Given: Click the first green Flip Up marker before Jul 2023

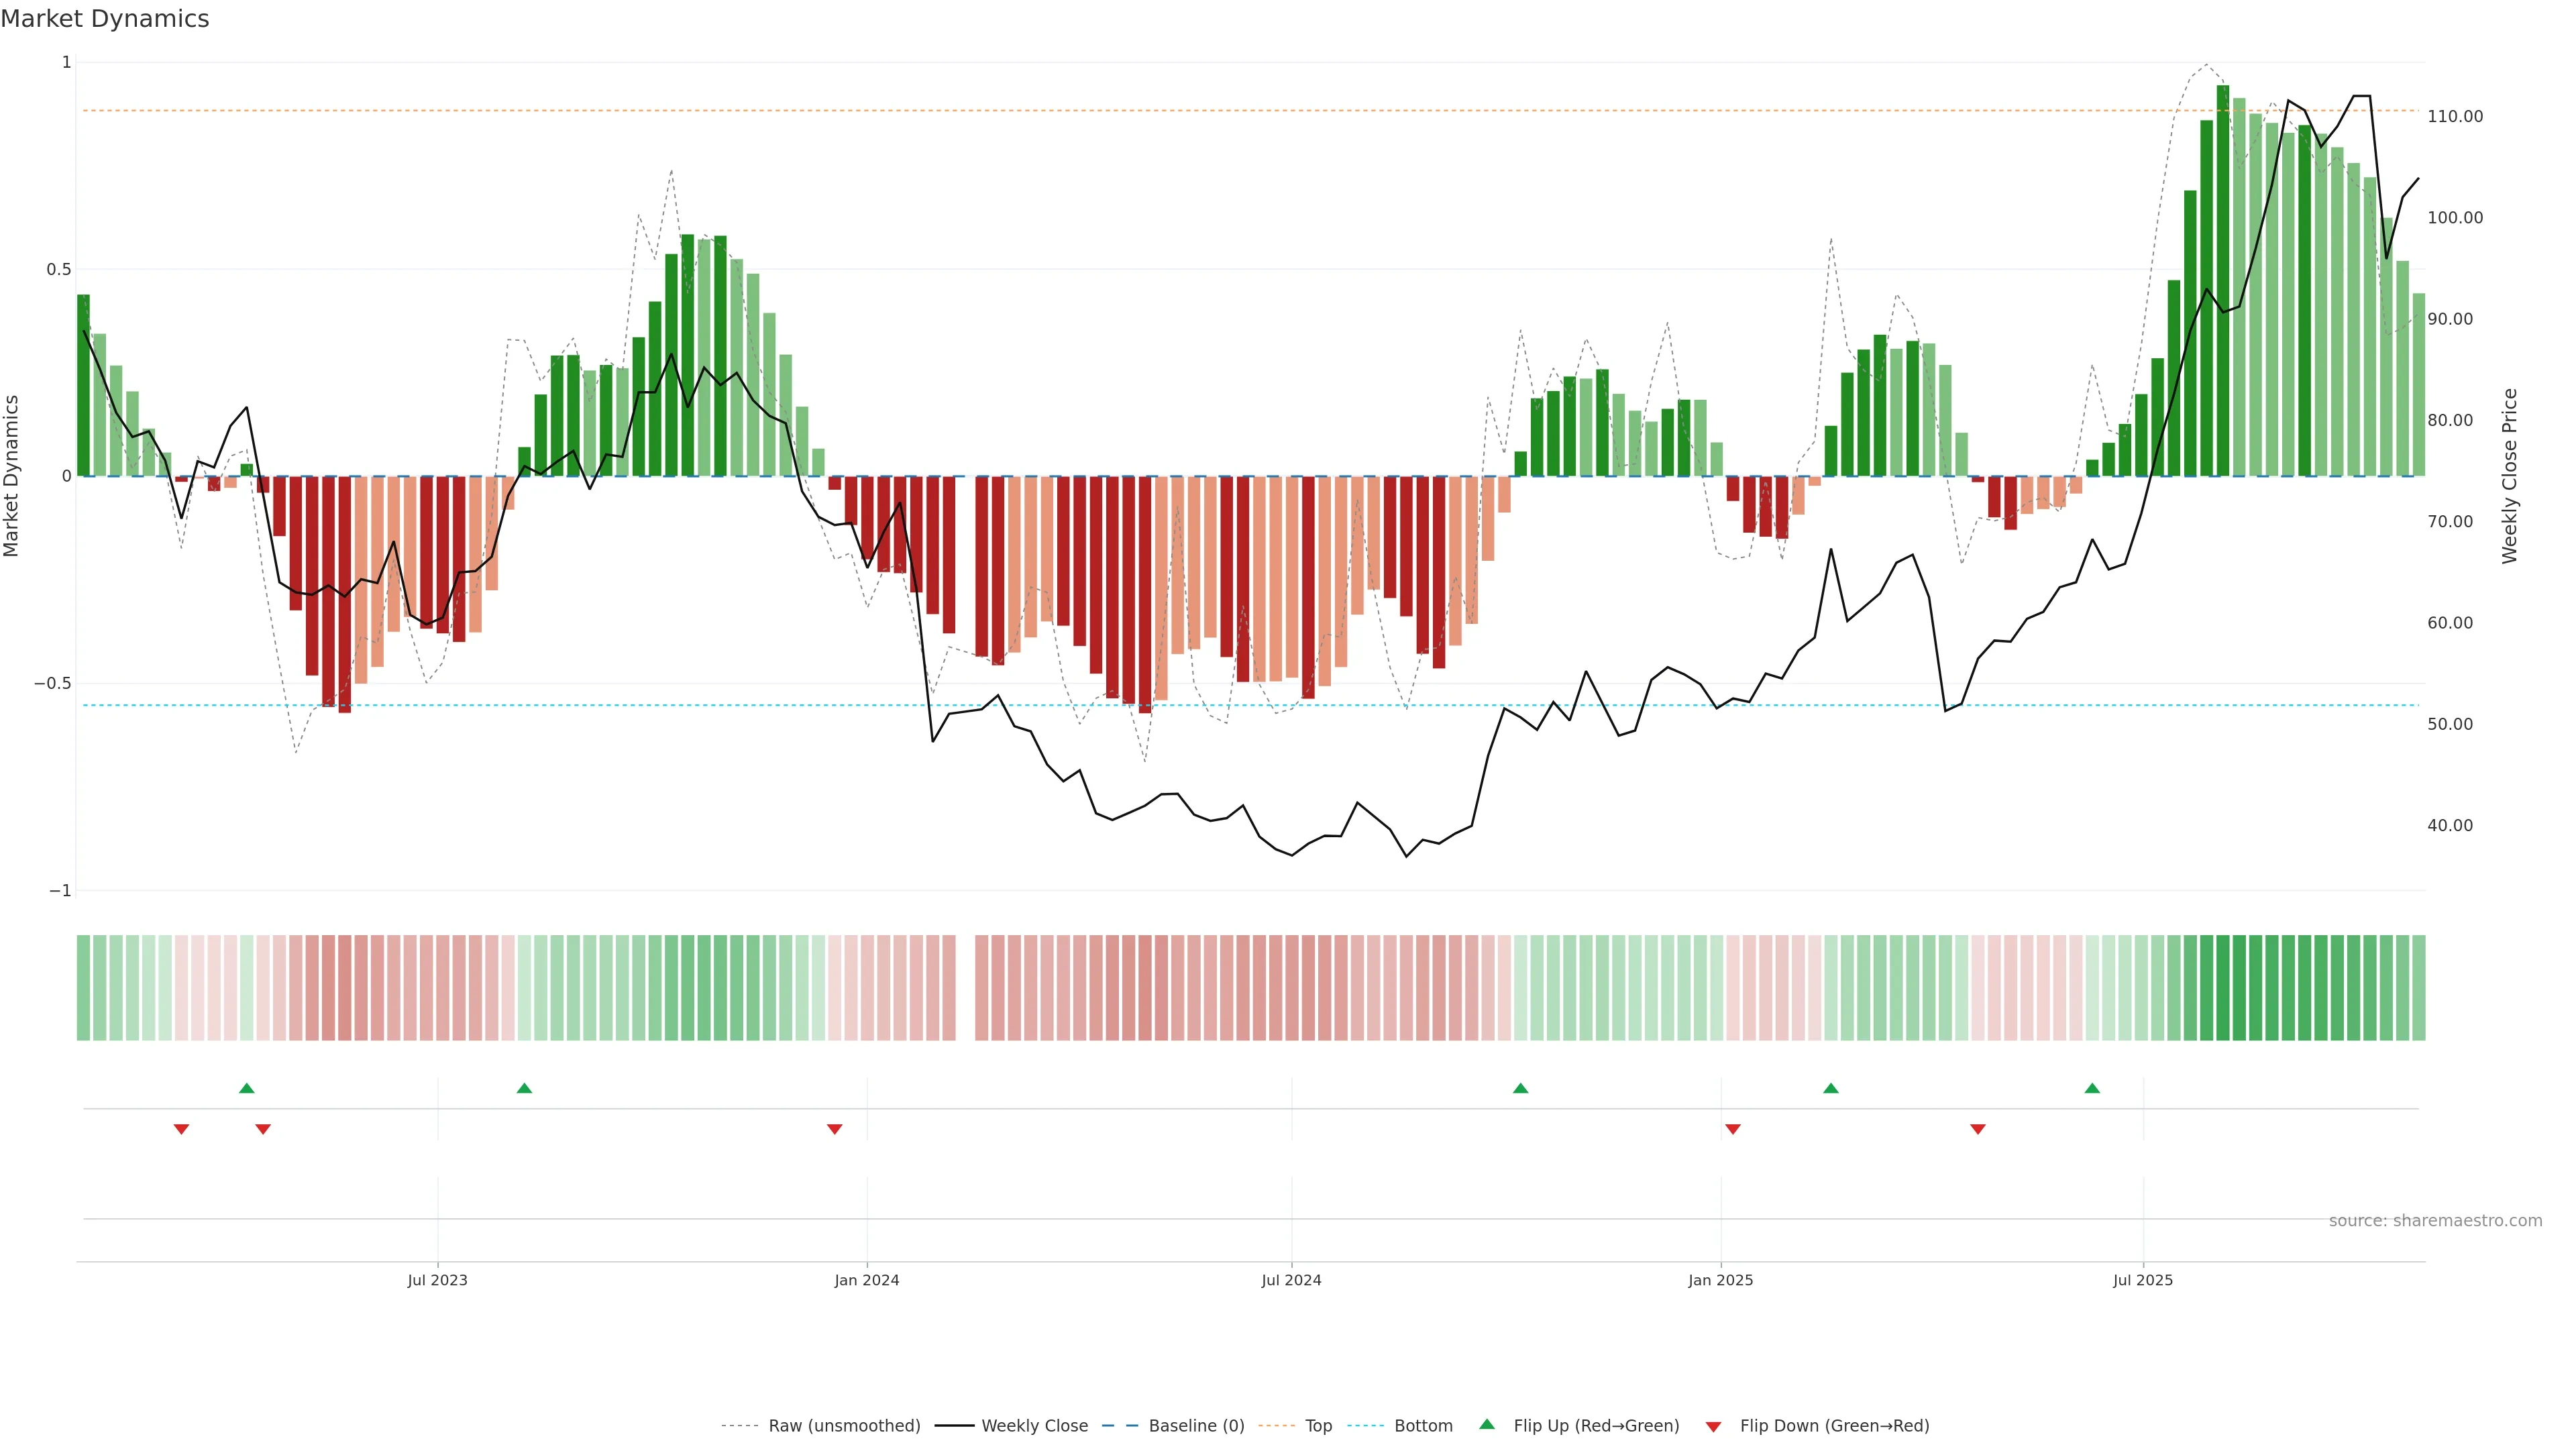Looking at the screenshot, I should (247, 1088).
